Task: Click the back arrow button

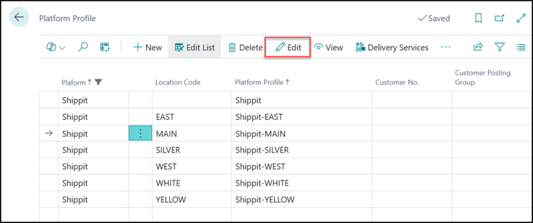Action: point(19,18)
